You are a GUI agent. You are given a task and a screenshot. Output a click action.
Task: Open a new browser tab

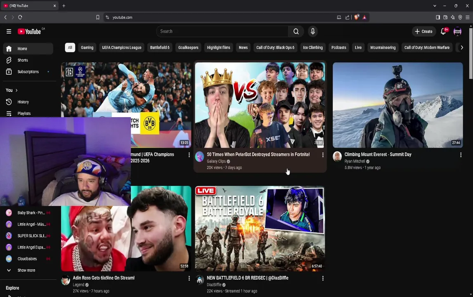click(x=64, y=6)
